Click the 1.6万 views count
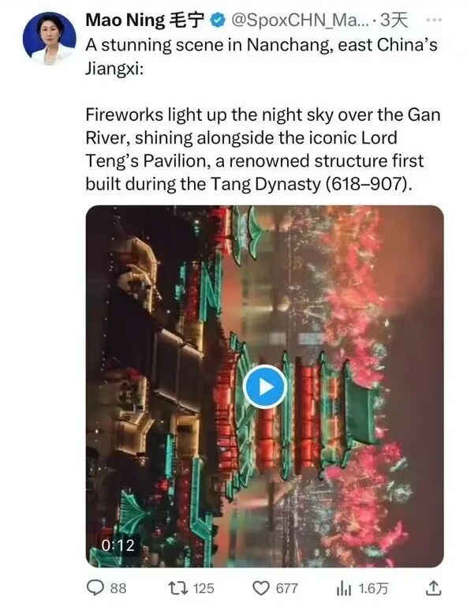Screen dimensions: 467x607 click(372, 588)
